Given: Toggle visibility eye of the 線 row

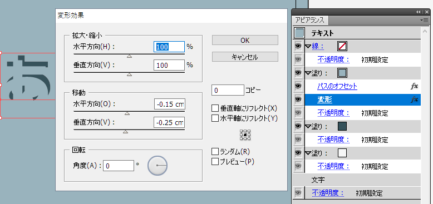Looking at the screenshot, I should point(298,46).
